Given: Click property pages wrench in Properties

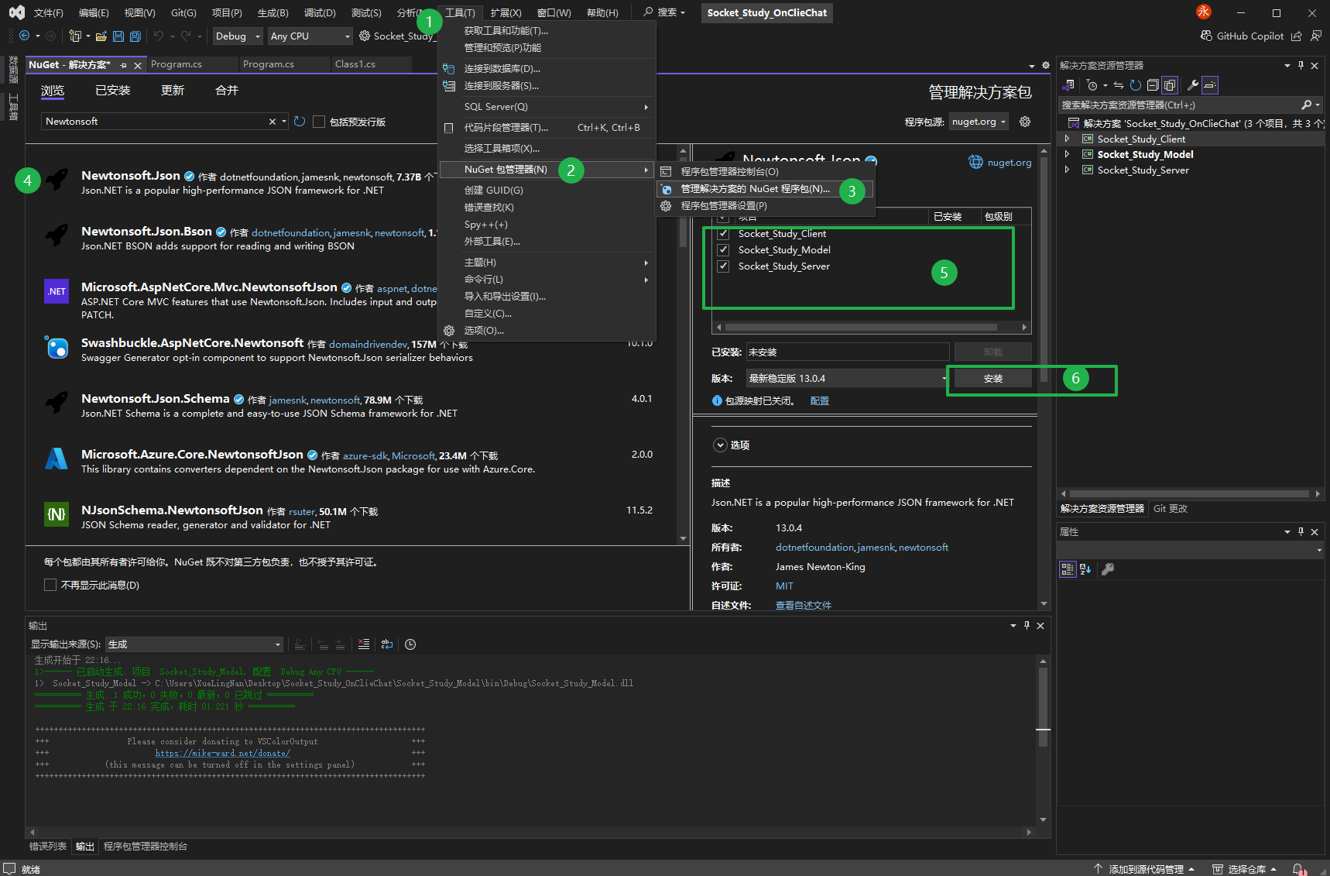Looking at the screenshot, I should coord(1108,569).
